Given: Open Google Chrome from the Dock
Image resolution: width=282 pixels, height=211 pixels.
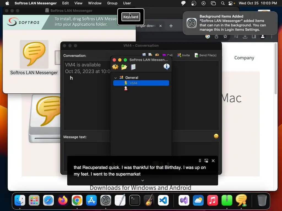Looking at the screenshot, I should coord(77,200).
